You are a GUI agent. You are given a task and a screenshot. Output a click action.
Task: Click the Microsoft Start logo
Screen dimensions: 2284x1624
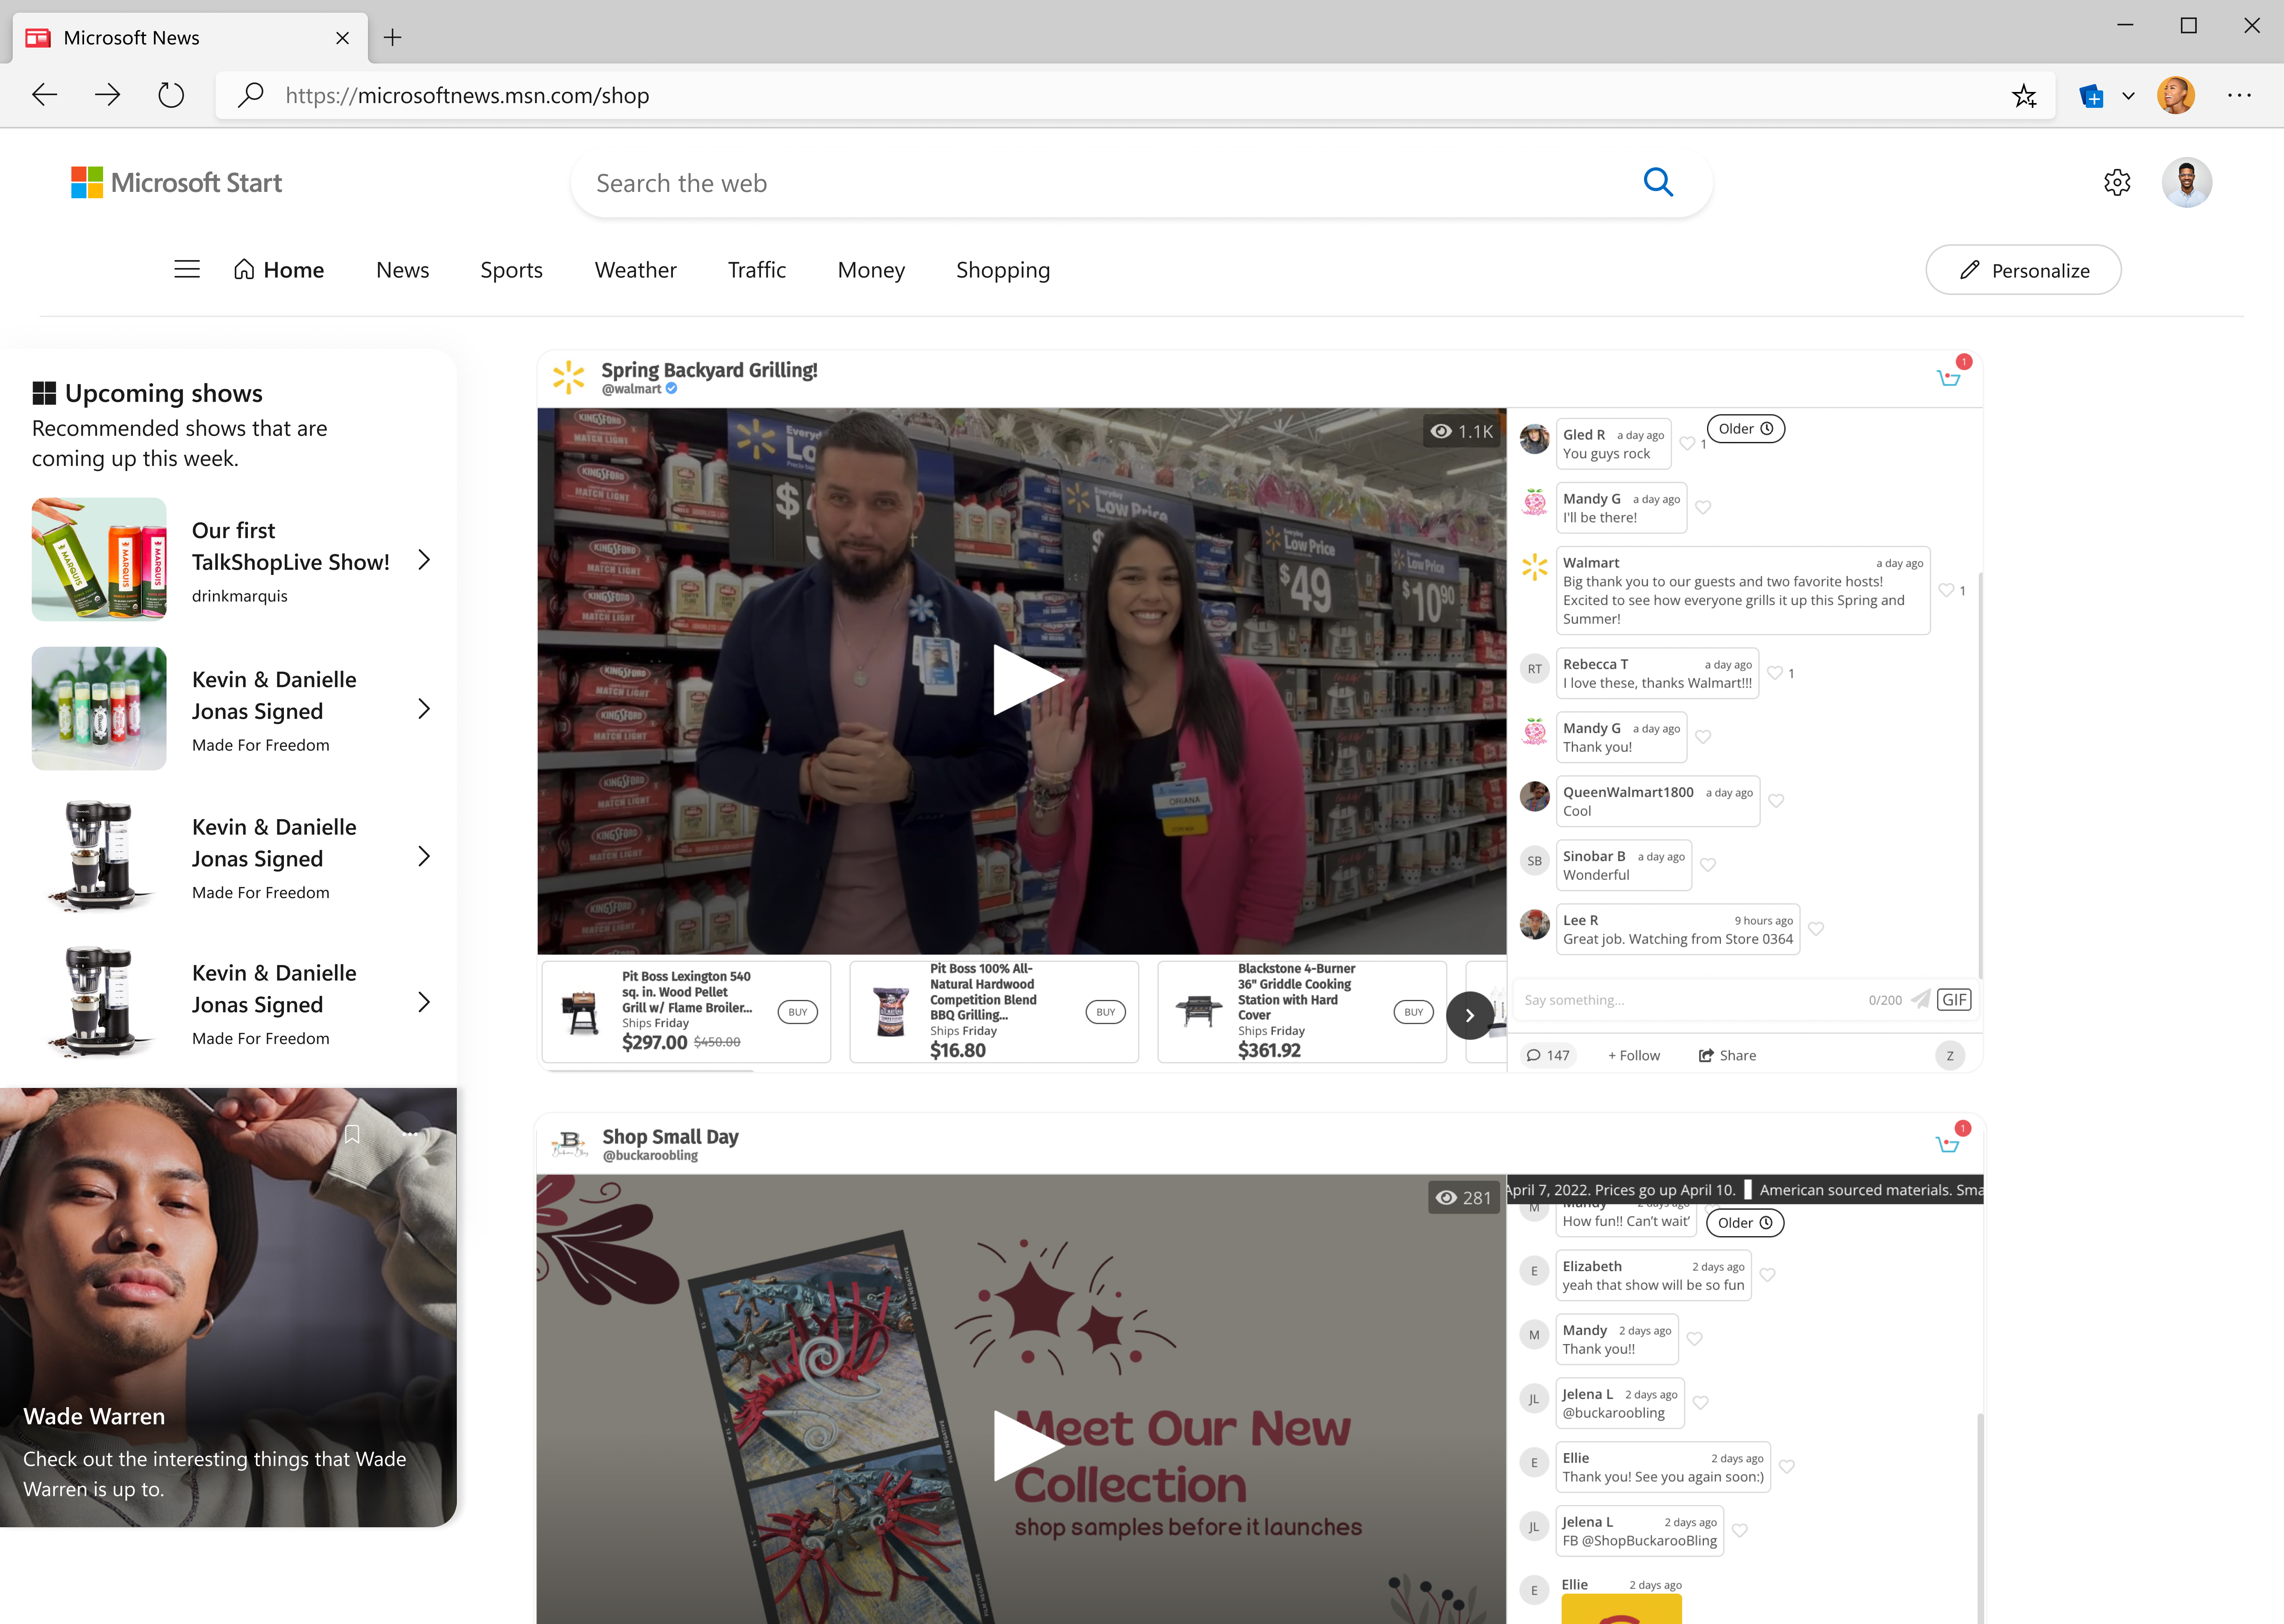coord(177,182)
